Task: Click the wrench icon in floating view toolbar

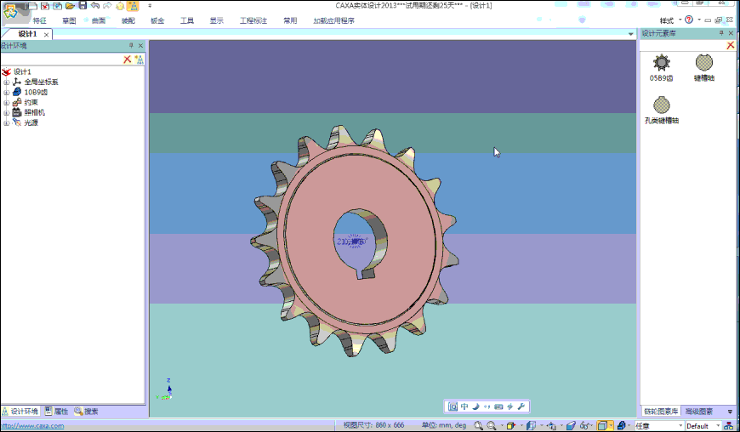Action: coord(521,406)
